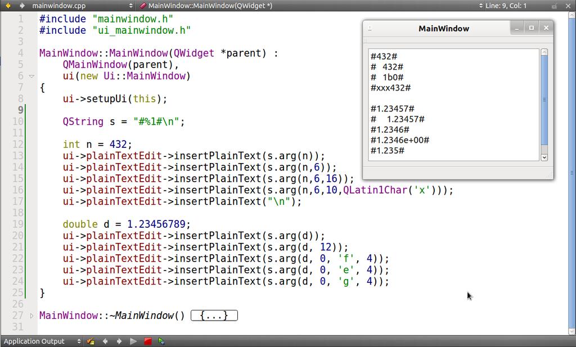Click the toolbar handle in the MainWindow app

366,40
